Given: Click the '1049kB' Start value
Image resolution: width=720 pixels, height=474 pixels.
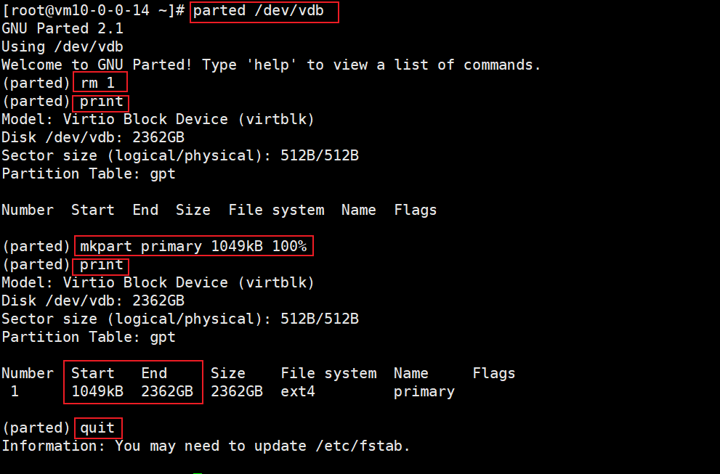Looking at the screenshot, I should (x=97, y=391).
